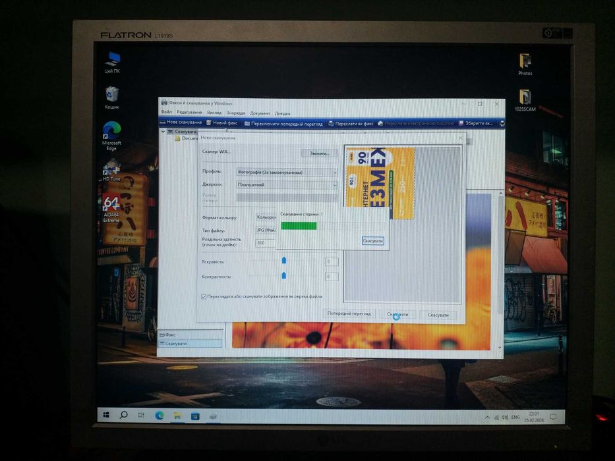The width and height of the screenshot is (615, 461).
Task: Open the Редагування menu
Action: click(189, 112)
